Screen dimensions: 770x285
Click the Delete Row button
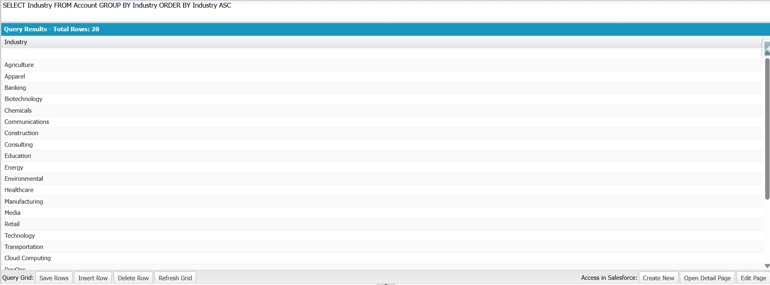tap(133, 278)
